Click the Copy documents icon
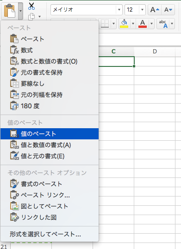 (x=31, y=17)
